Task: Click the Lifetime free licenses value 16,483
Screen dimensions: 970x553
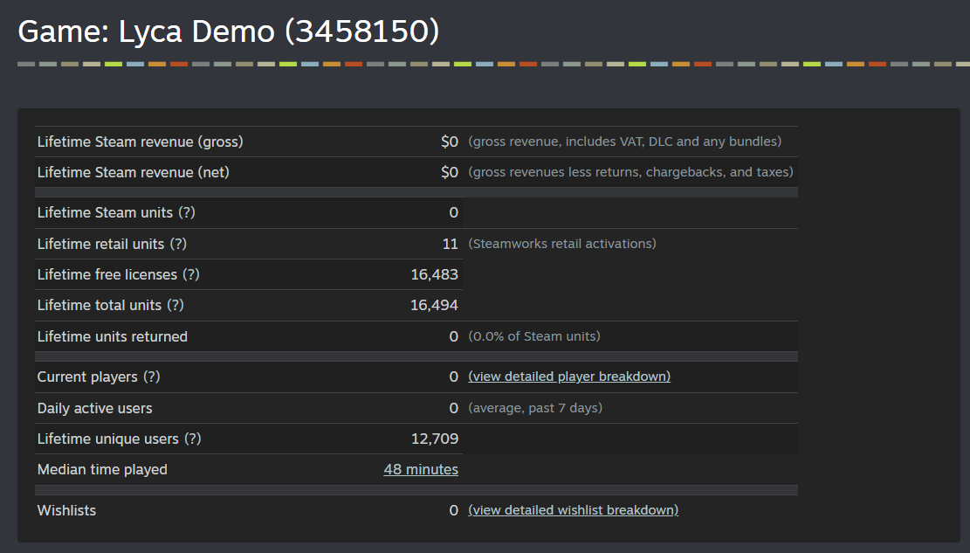Action: pyautogui.click(x=434, y=274)
